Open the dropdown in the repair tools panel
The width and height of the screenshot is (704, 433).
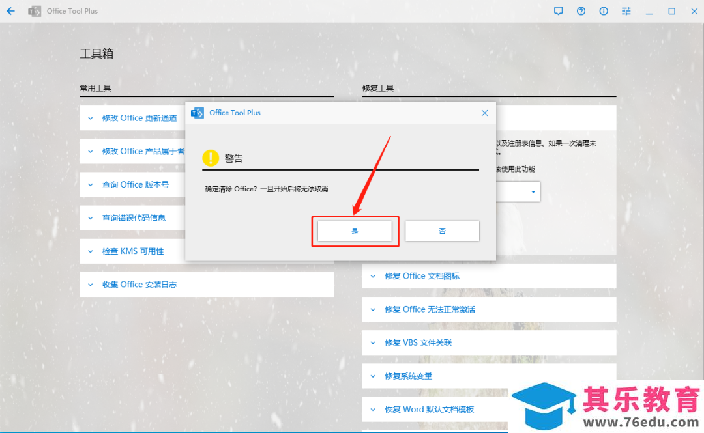point(533,191)
